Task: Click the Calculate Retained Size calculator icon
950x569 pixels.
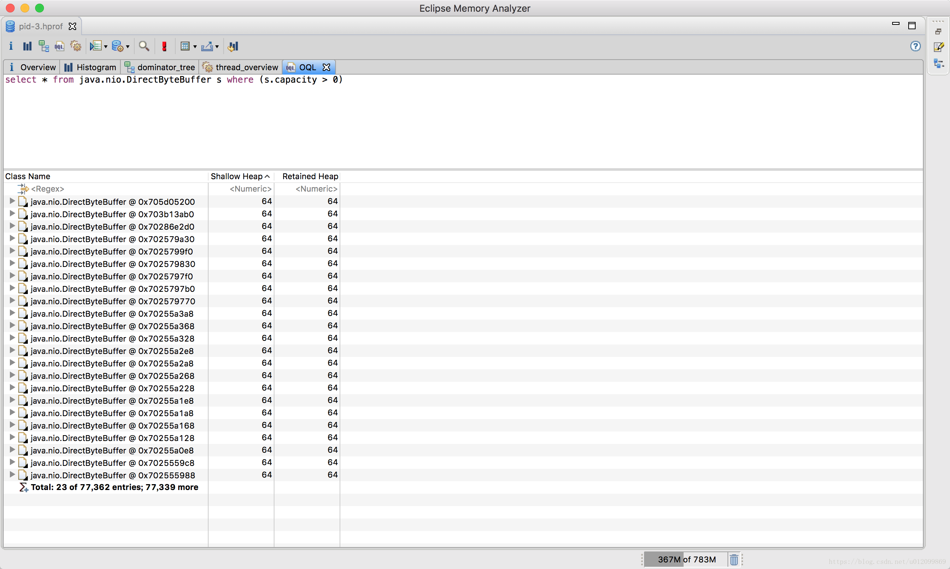Action: click(x=185, y=46)
